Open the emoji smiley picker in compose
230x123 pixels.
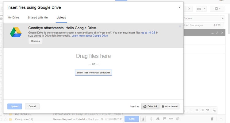pyautogui.click(x=178, y=119)
